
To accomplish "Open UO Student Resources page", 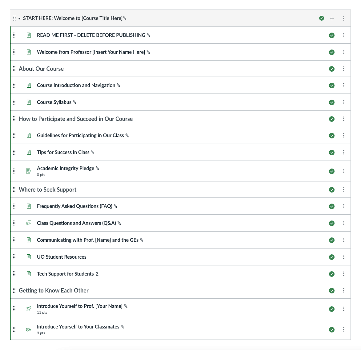I will coord(62,257).
